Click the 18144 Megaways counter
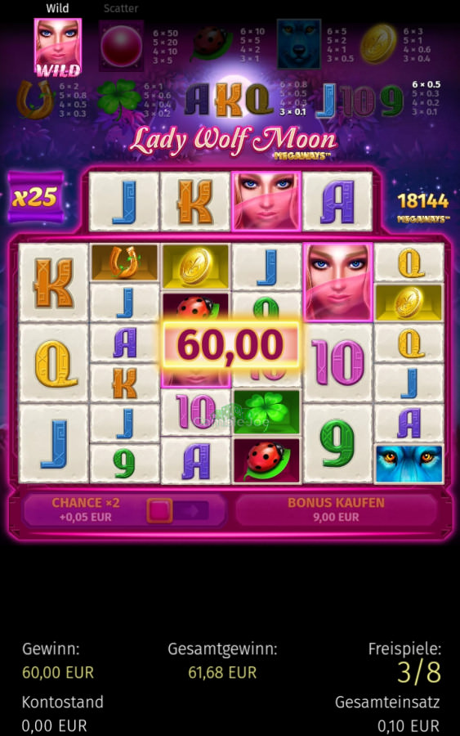 [x=423, y=207]
